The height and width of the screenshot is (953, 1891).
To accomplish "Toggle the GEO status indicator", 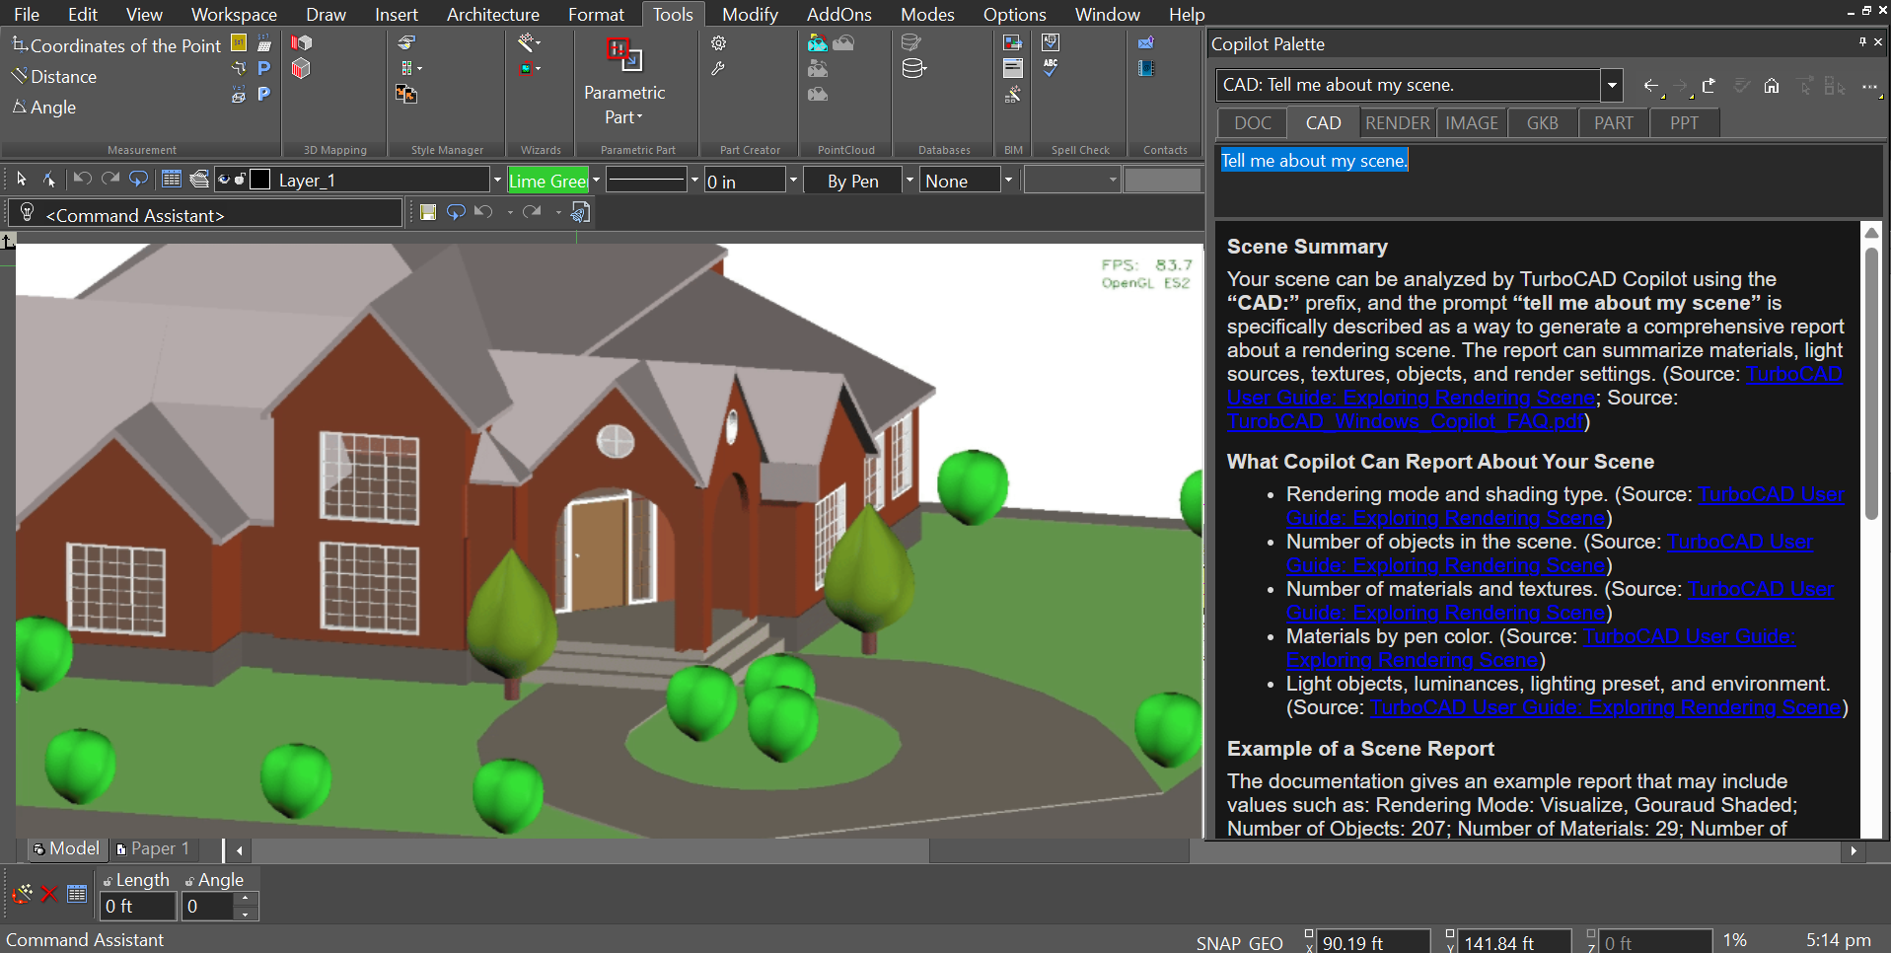I will pyautogui.click(x=1267, y=943).
